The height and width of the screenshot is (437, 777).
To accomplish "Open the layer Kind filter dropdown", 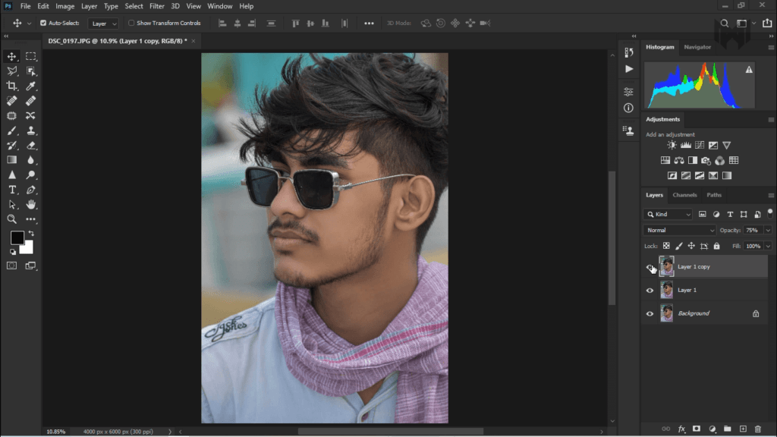I will [x=668, y=215].
